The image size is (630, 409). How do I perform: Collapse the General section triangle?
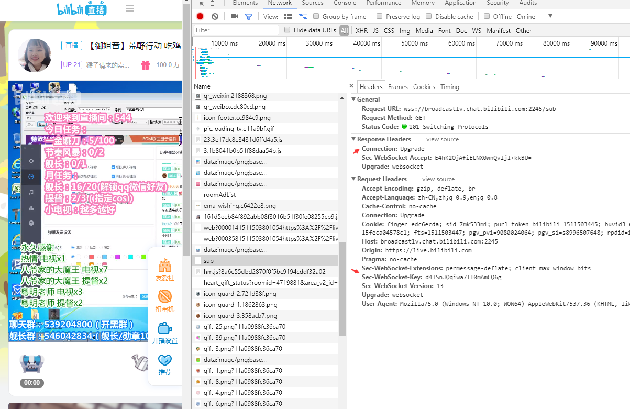click(x=353, y=100)
